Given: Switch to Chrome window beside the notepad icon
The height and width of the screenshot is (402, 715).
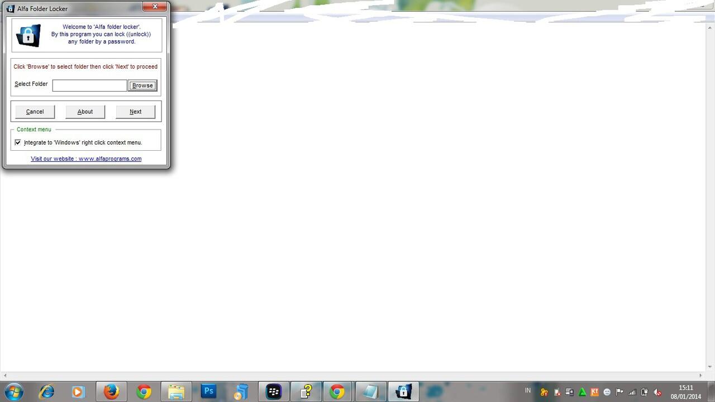Looking at the screenshot, I should point(337,391).
